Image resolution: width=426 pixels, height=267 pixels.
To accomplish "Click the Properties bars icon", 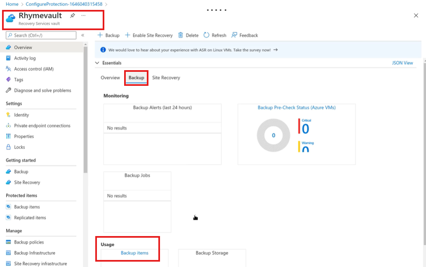I will coord(8,136).
